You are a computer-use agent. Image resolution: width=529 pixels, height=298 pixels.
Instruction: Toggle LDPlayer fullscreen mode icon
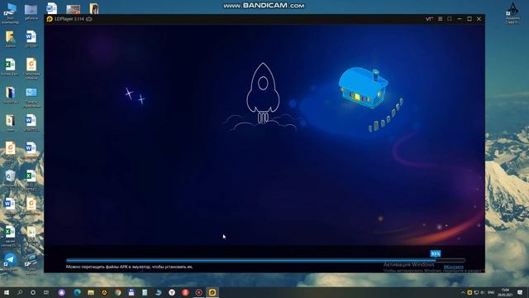[450, 19]
